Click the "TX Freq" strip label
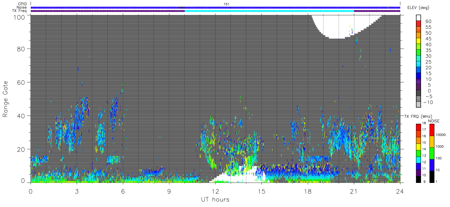Image resolution: width=450 pixels, height=207 pixels. tap(19, 11)
